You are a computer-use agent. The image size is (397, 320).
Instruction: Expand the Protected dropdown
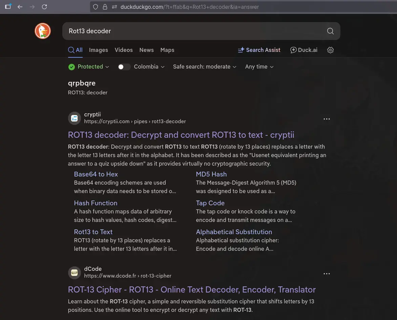tap(89, 67)
